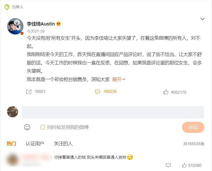
Task: Collapse the post via top-right chevron
Action: coord(203,19)
